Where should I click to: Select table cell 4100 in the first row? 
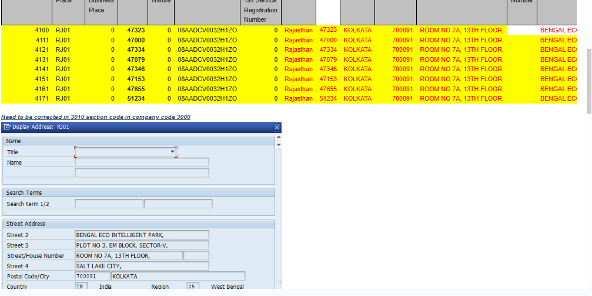coord(42,30)
